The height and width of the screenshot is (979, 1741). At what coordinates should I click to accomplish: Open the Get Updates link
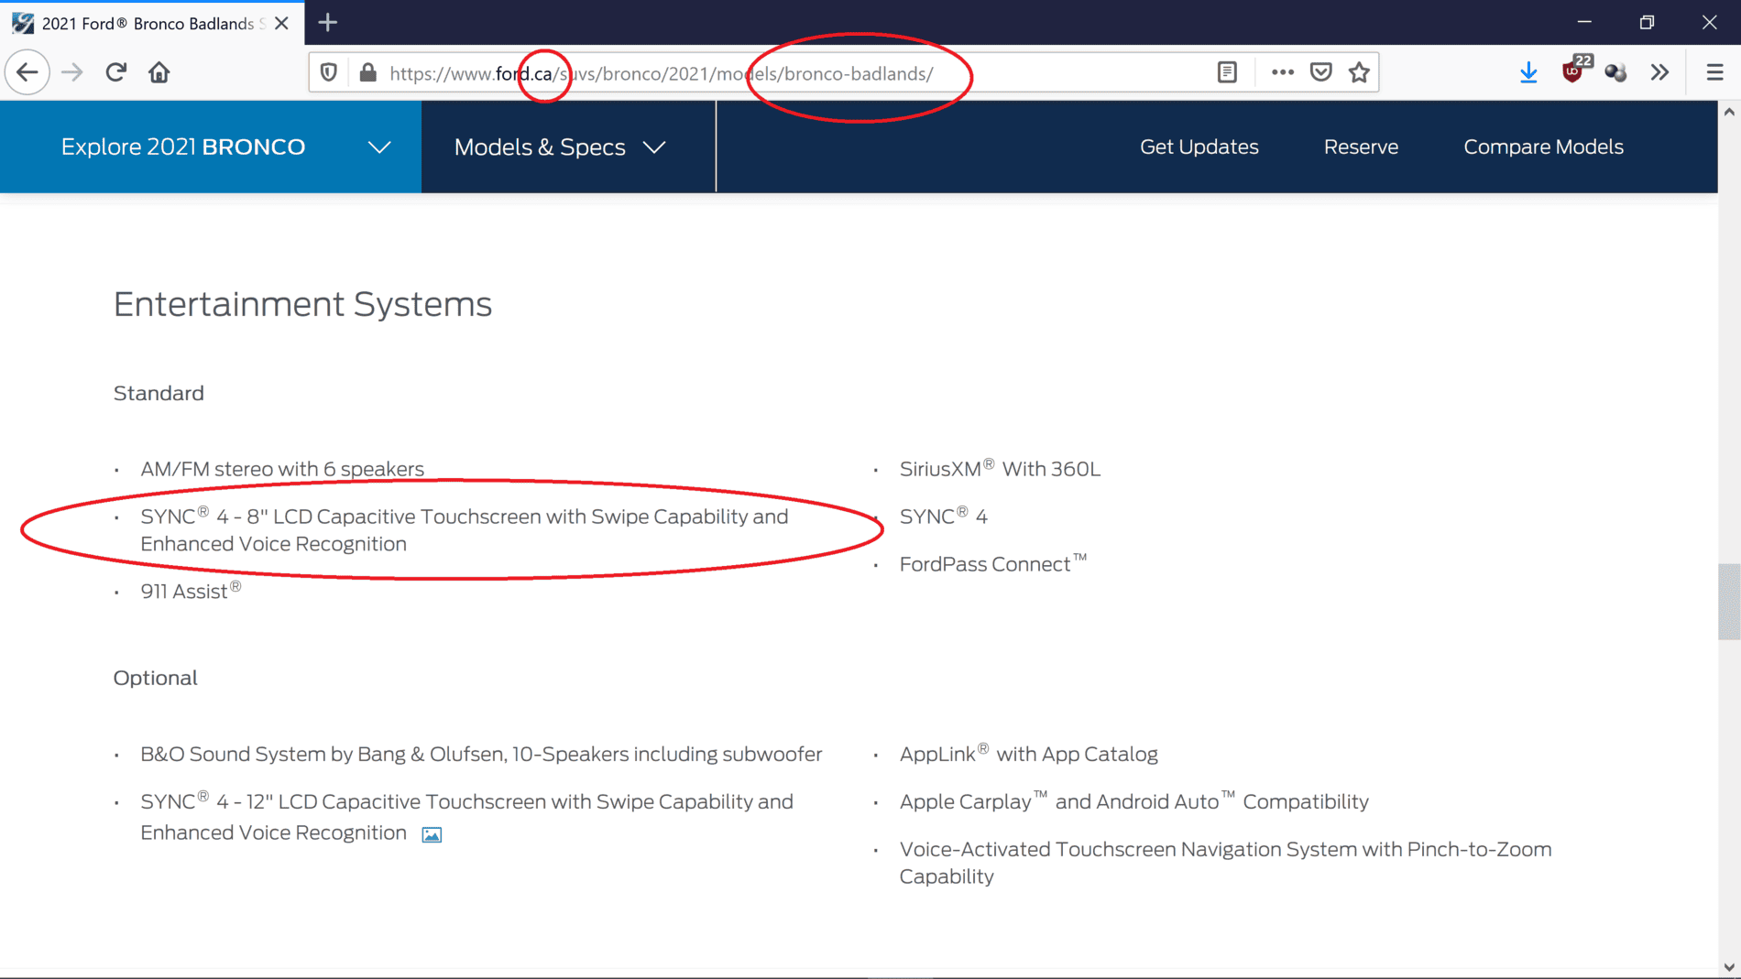1199,147
